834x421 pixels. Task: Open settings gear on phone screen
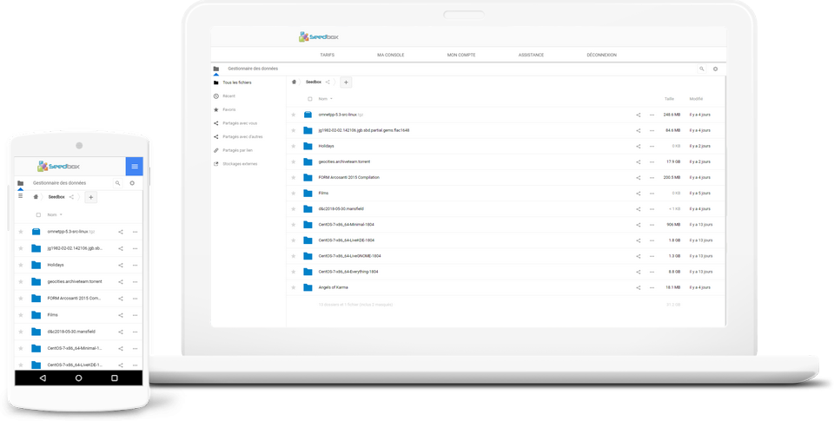132,183
